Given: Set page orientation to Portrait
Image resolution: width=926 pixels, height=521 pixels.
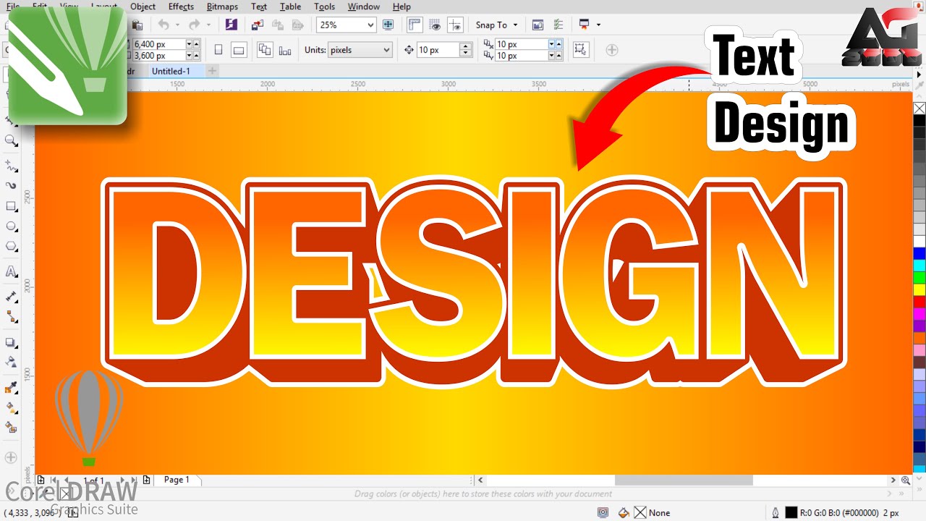Looking at the screenshot, I should point(218,50).
